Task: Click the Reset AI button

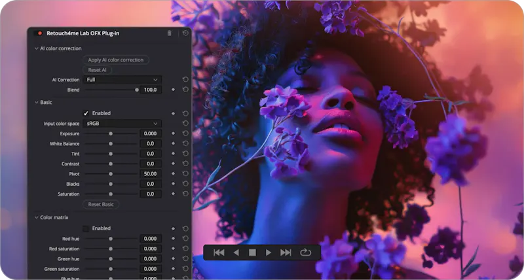Action: click(x=97, y=70)
